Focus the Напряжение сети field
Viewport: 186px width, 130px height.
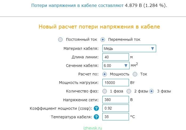(116, 100)
